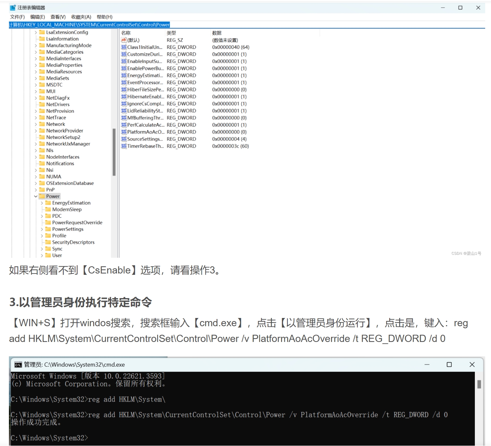
Task: Click the Power folder icon in tree
Action: pyautogui.click(x=42, y=196)
